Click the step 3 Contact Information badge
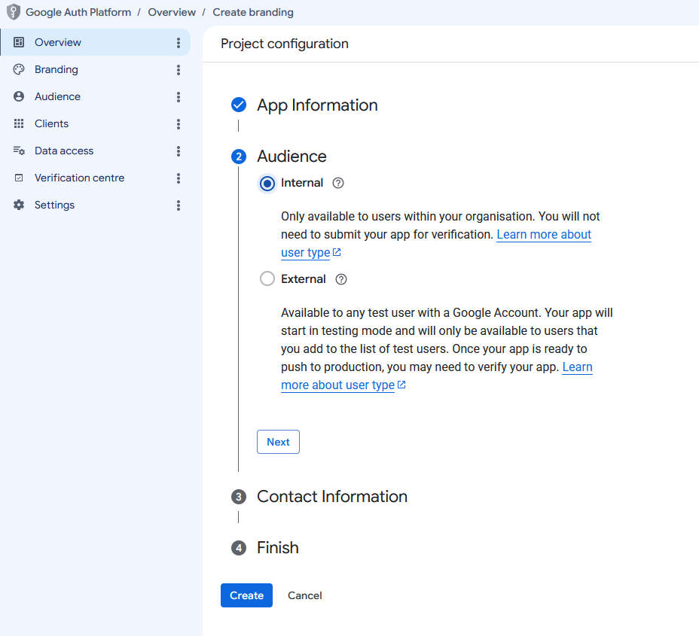Screen dimensions: 699x636 [239, 497]
